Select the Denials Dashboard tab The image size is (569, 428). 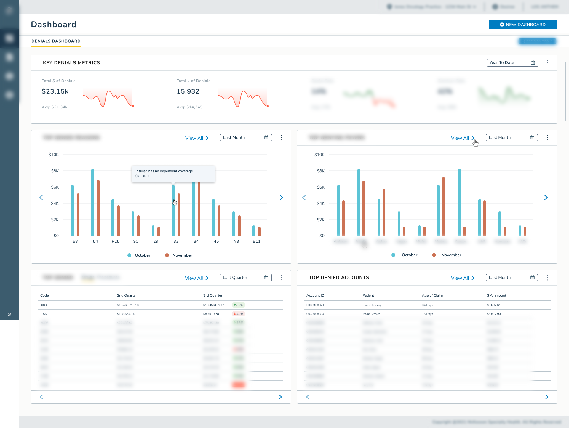pos(56,41)
